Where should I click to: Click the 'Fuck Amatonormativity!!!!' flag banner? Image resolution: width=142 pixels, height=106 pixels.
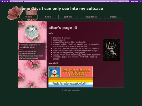click(71, 83)
